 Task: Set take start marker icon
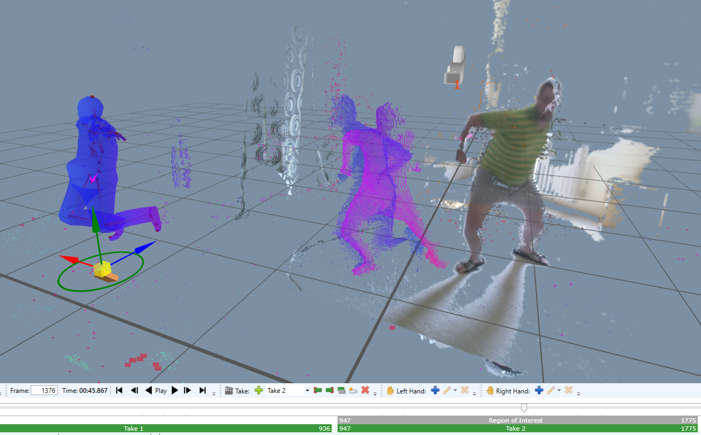pyautogui.click(x=318, y=390)
